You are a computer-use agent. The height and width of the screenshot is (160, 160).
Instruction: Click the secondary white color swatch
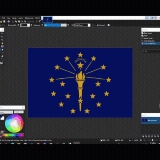click(x=2, y=118)
